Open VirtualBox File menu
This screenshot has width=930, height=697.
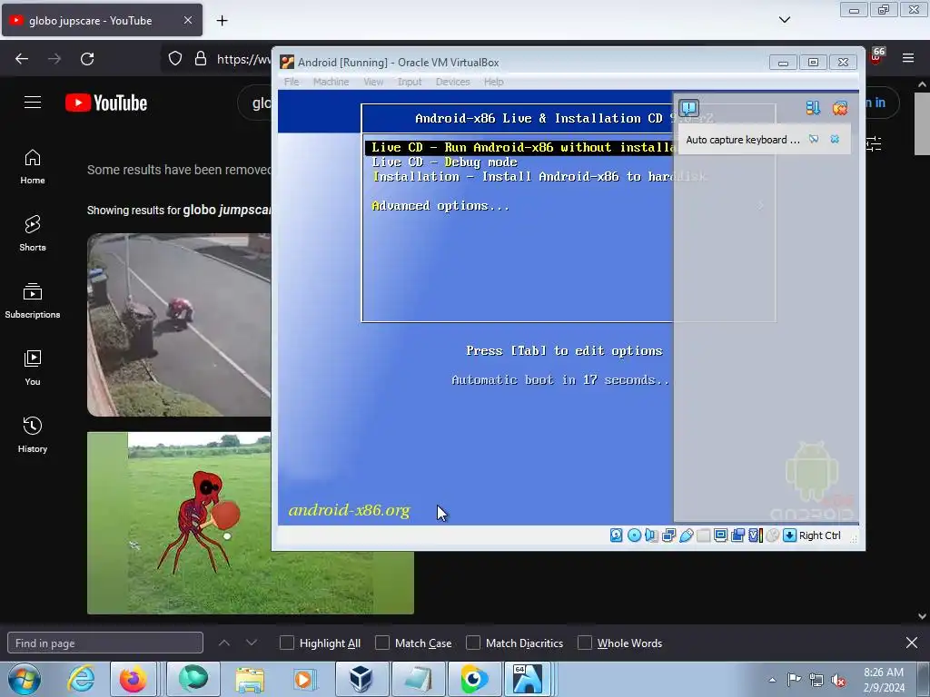(x=292, y=82)
